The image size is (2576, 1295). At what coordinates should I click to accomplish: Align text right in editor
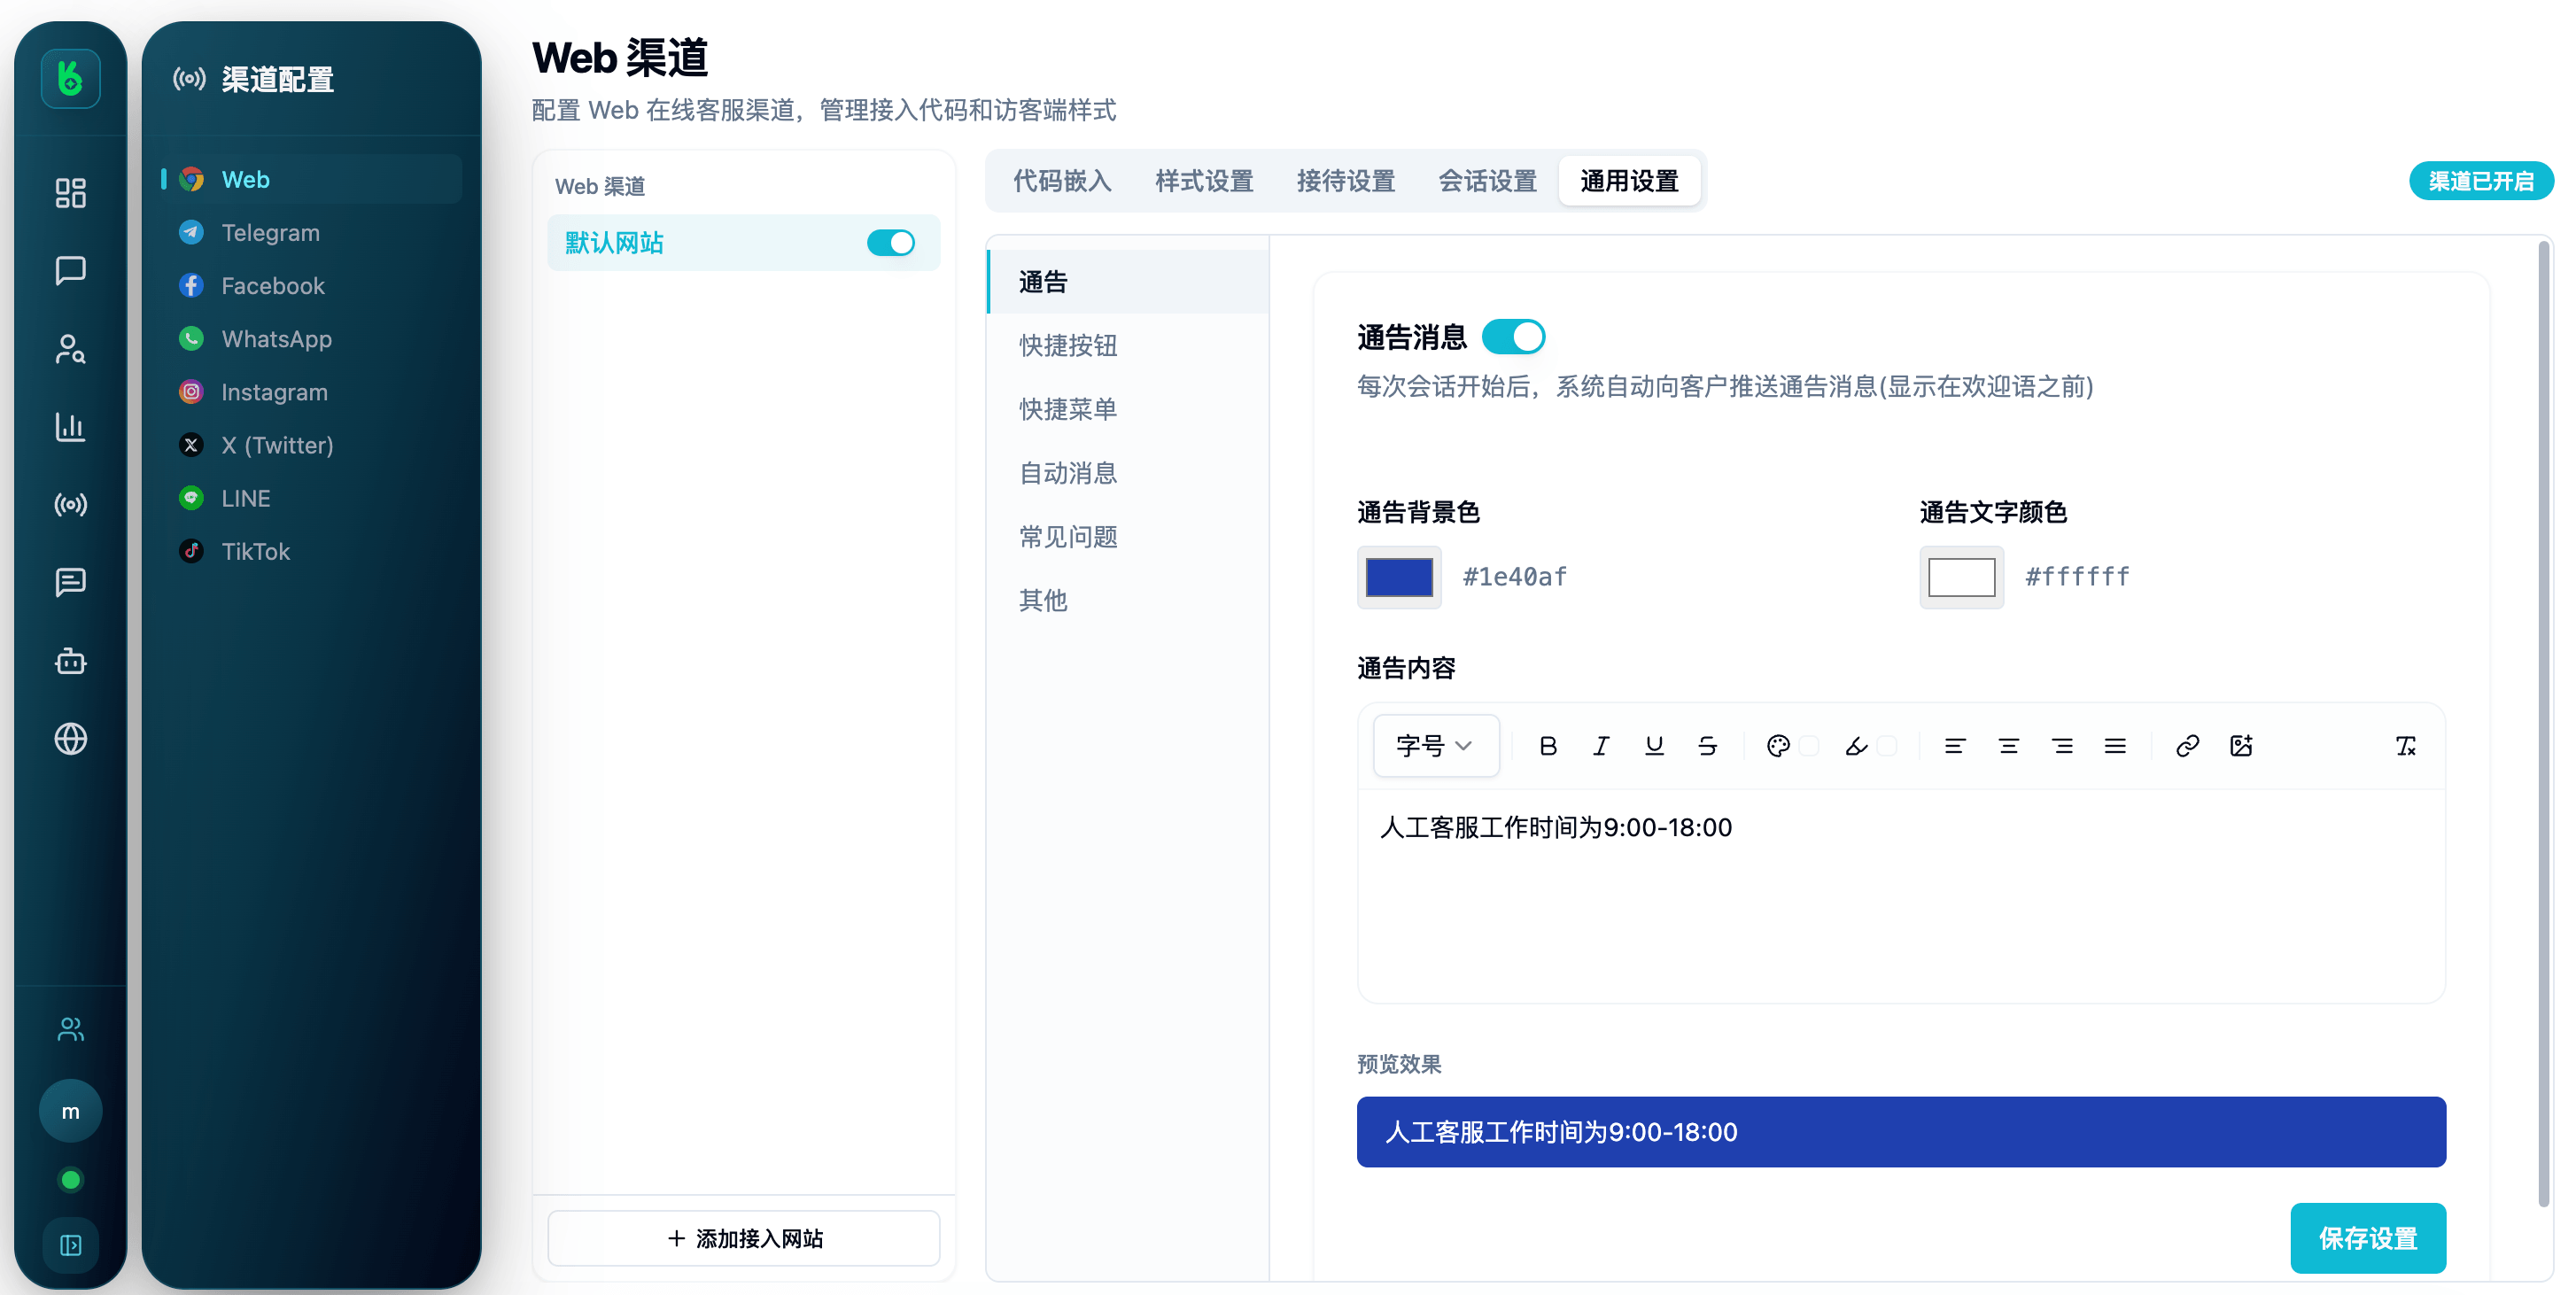tap(2061, 746)
